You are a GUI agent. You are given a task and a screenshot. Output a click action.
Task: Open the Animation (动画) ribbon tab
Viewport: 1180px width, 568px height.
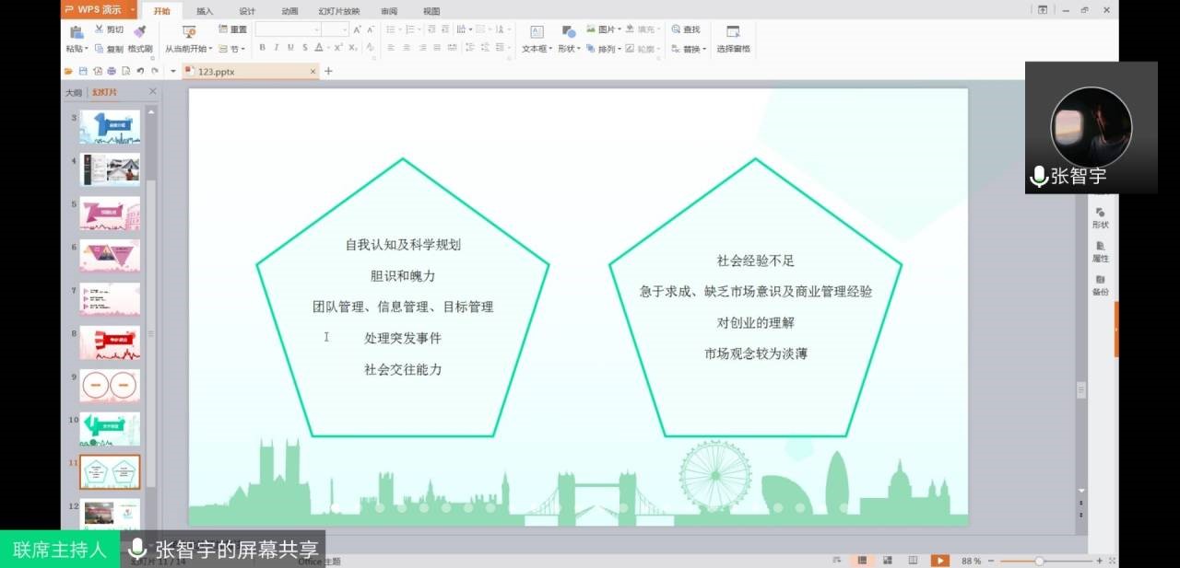tap(289, 11)
